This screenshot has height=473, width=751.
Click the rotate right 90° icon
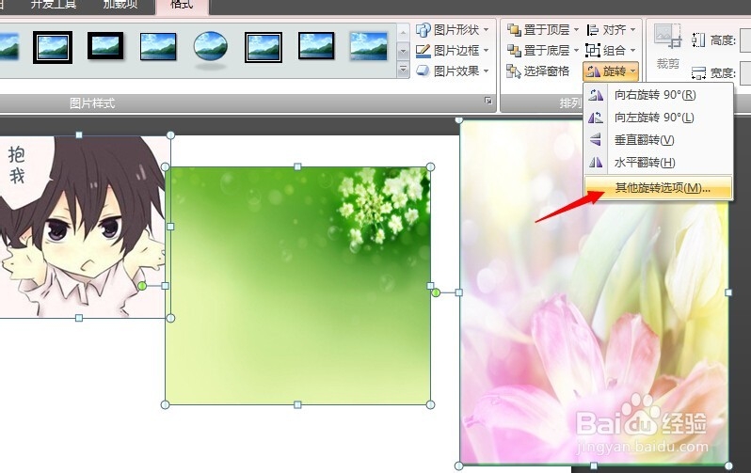click(x=596, y=95)
